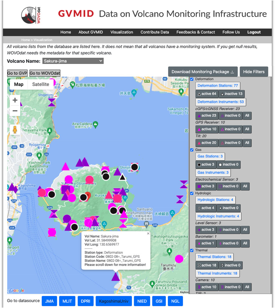The width and height of the screenshot is (275, 308).
Task: Open the Volcano Name dropdown
Action: [x=73, y=61]
